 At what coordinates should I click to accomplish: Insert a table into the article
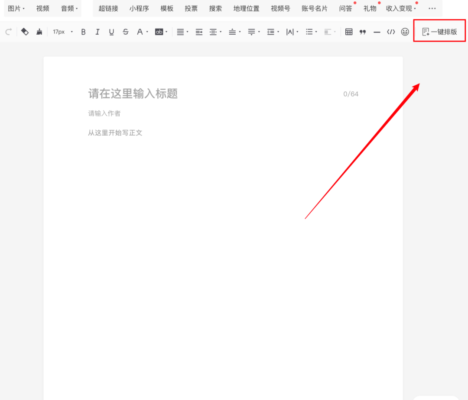349,32
